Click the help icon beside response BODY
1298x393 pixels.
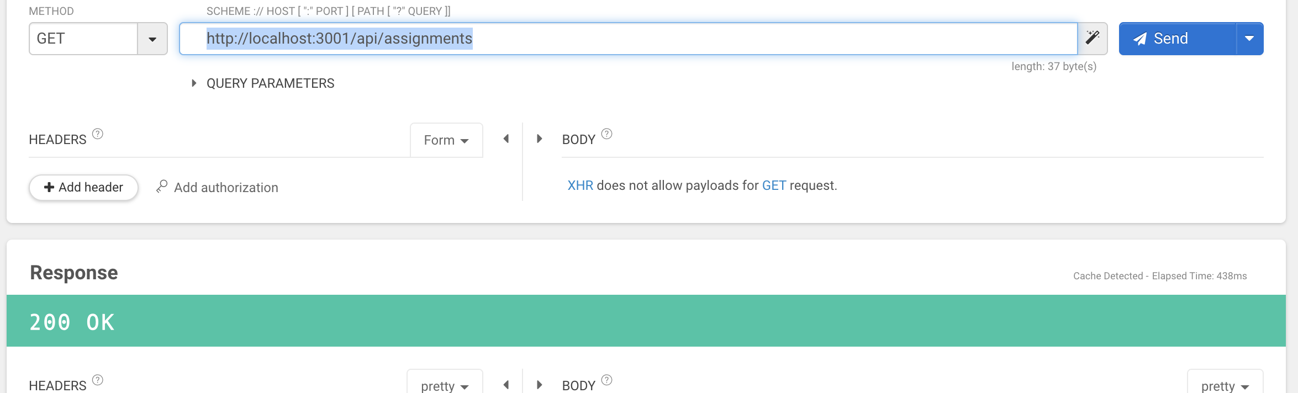pos(606,380)
